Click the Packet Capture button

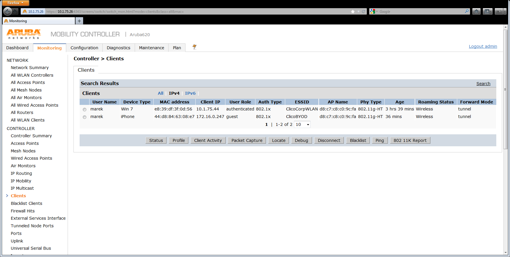coord(247,140)
